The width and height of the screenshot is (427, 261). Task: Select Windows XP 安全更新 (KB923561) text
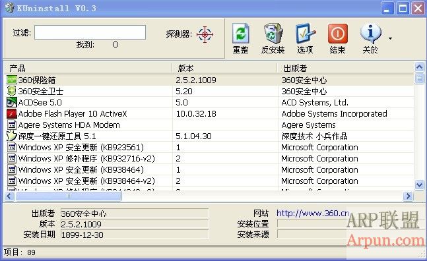81,148
